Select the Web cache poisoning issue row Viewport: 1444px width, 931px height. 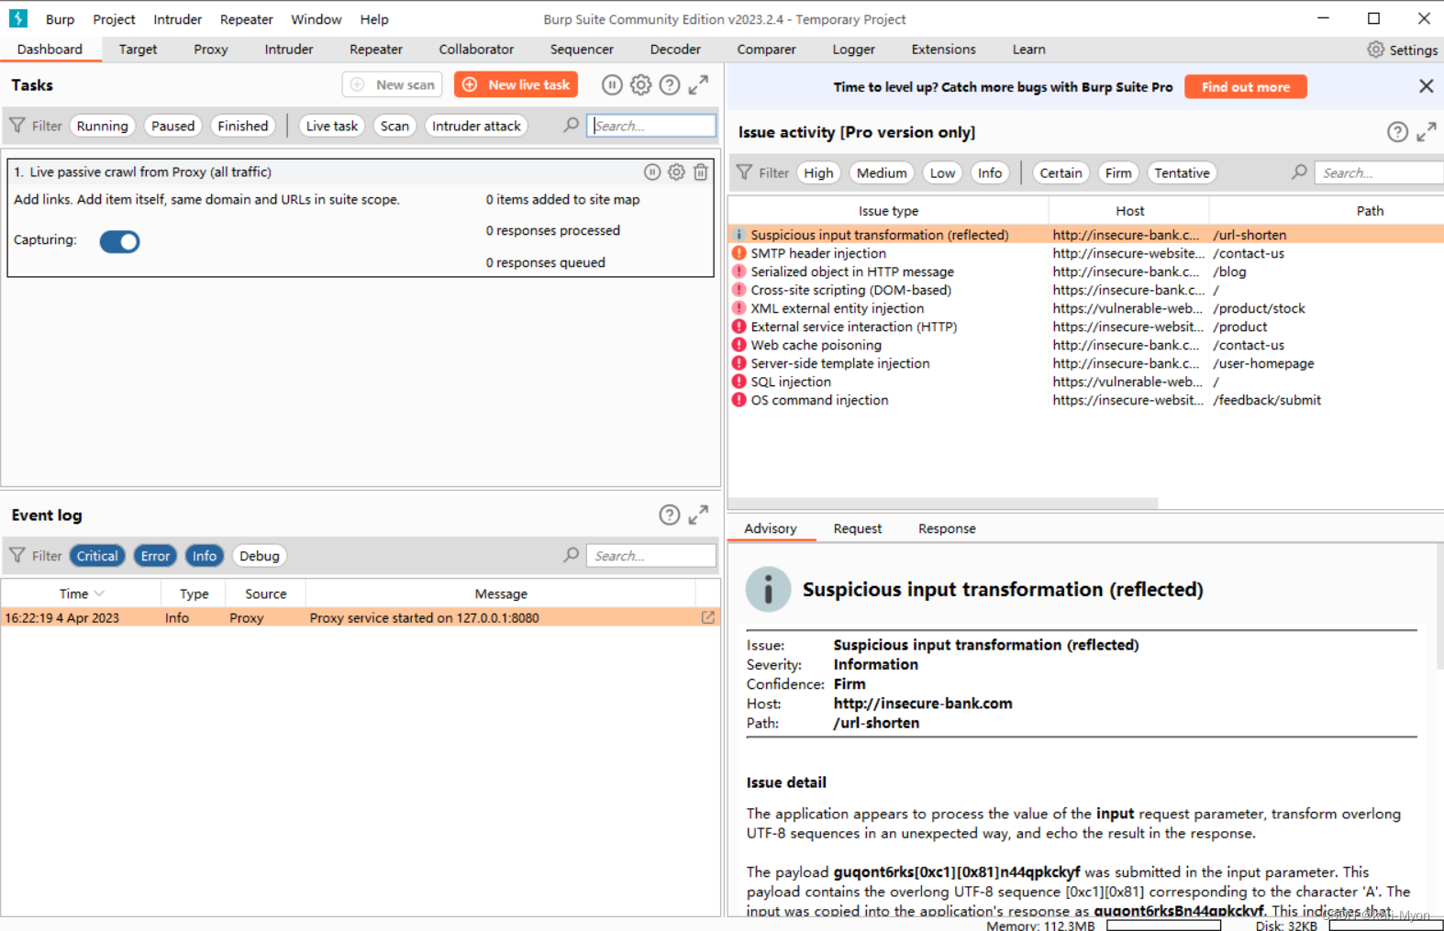coord(1085,345)
